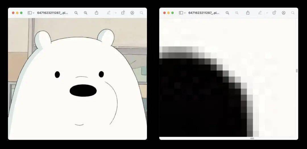Viewport: 307px width, 149px height.
Task: Close the left Preview window
Action: pos(13,13)
